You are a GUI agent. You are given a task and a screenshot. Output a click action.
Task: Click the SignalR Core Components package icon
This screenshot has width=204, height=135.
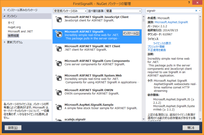click(59, 63)
